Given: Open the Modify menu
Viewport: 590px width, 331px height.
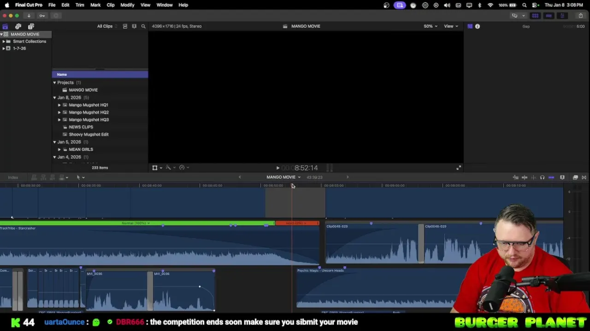Looking at the screenshot, I should pyautogui.click(x=127, y=5).
